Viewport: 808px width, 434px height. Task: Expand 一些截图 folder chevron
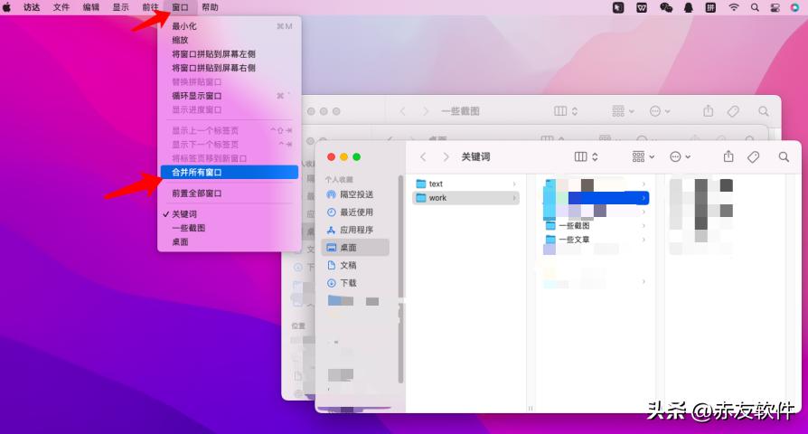(644, 226)
